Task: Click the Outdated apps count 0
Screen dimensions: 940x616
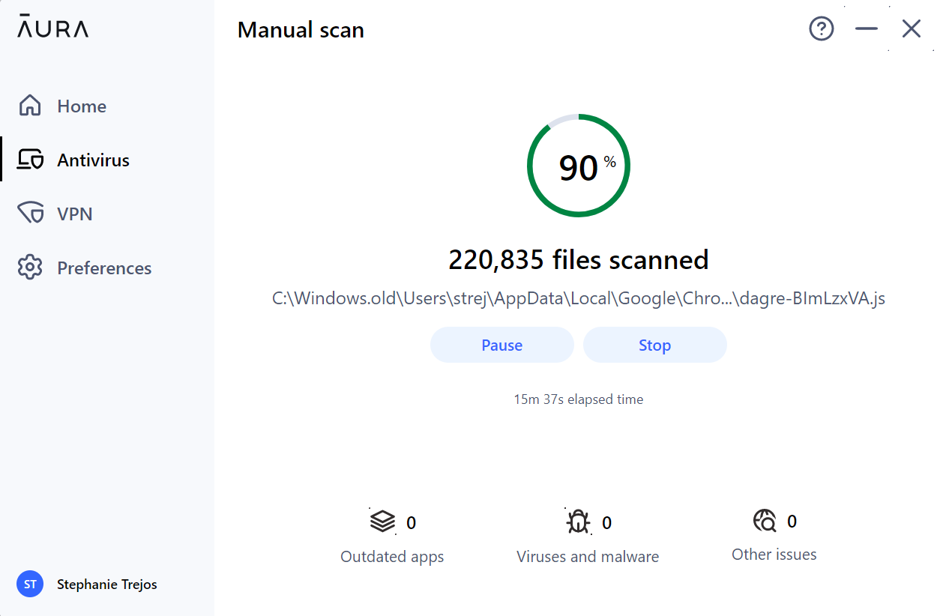Action: (411, 523)
